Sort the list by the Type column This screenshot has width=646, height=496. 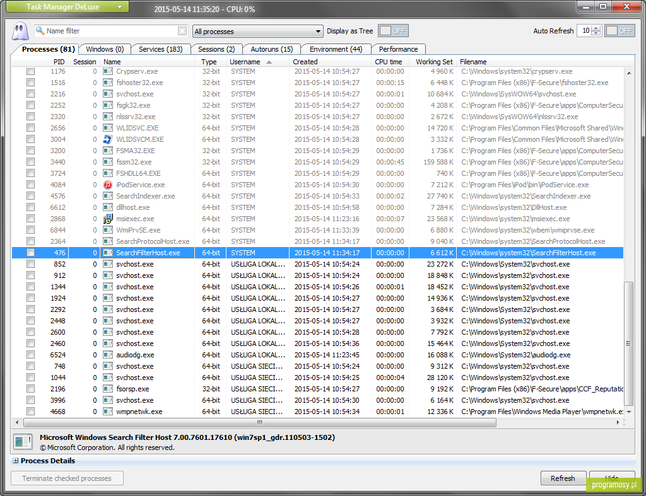pyautogui.click(x=209, y=62)
